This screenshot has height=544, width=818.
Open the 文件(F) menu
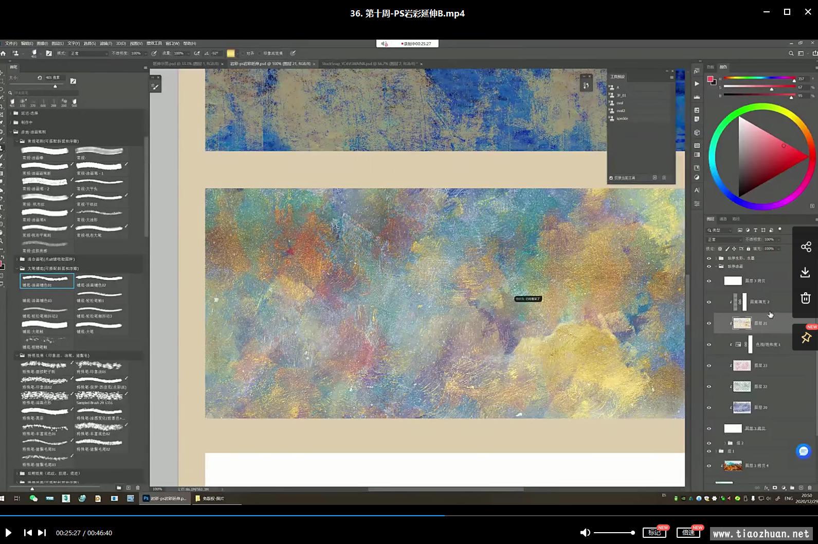11,43
